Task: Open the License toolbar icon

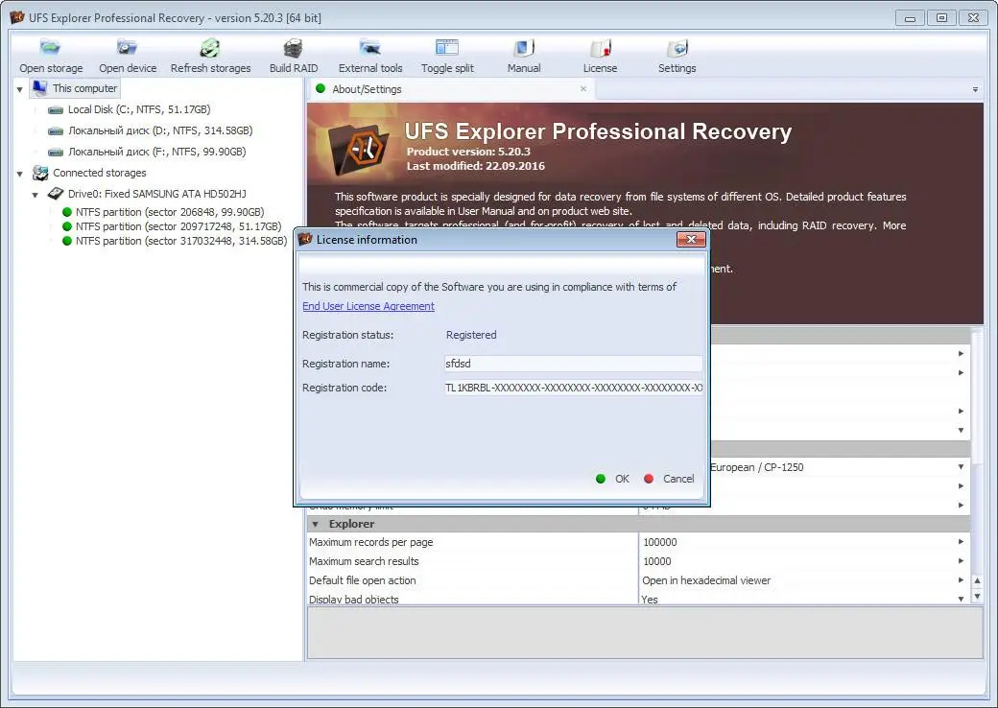Action: (x=600, y=48)
